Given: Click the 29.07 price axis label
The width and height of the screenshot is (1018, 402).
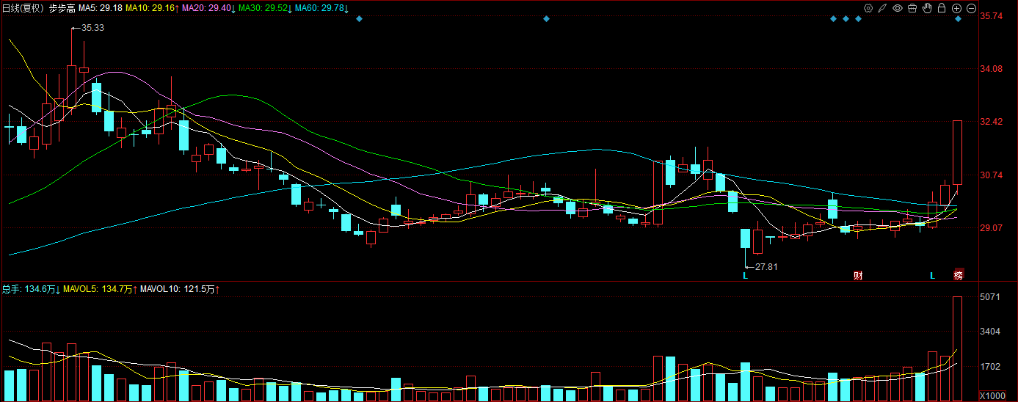Looking at the screenshot, I should [x=992, y=228].
